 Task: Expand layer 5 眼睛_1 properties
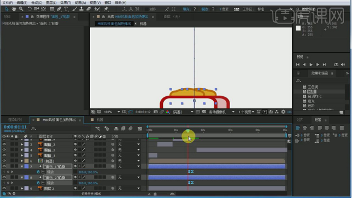tap(22, 155)
